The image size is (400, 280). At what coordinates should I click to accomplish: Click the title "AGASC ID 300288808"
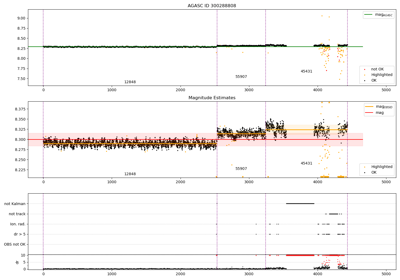point(212,6)
